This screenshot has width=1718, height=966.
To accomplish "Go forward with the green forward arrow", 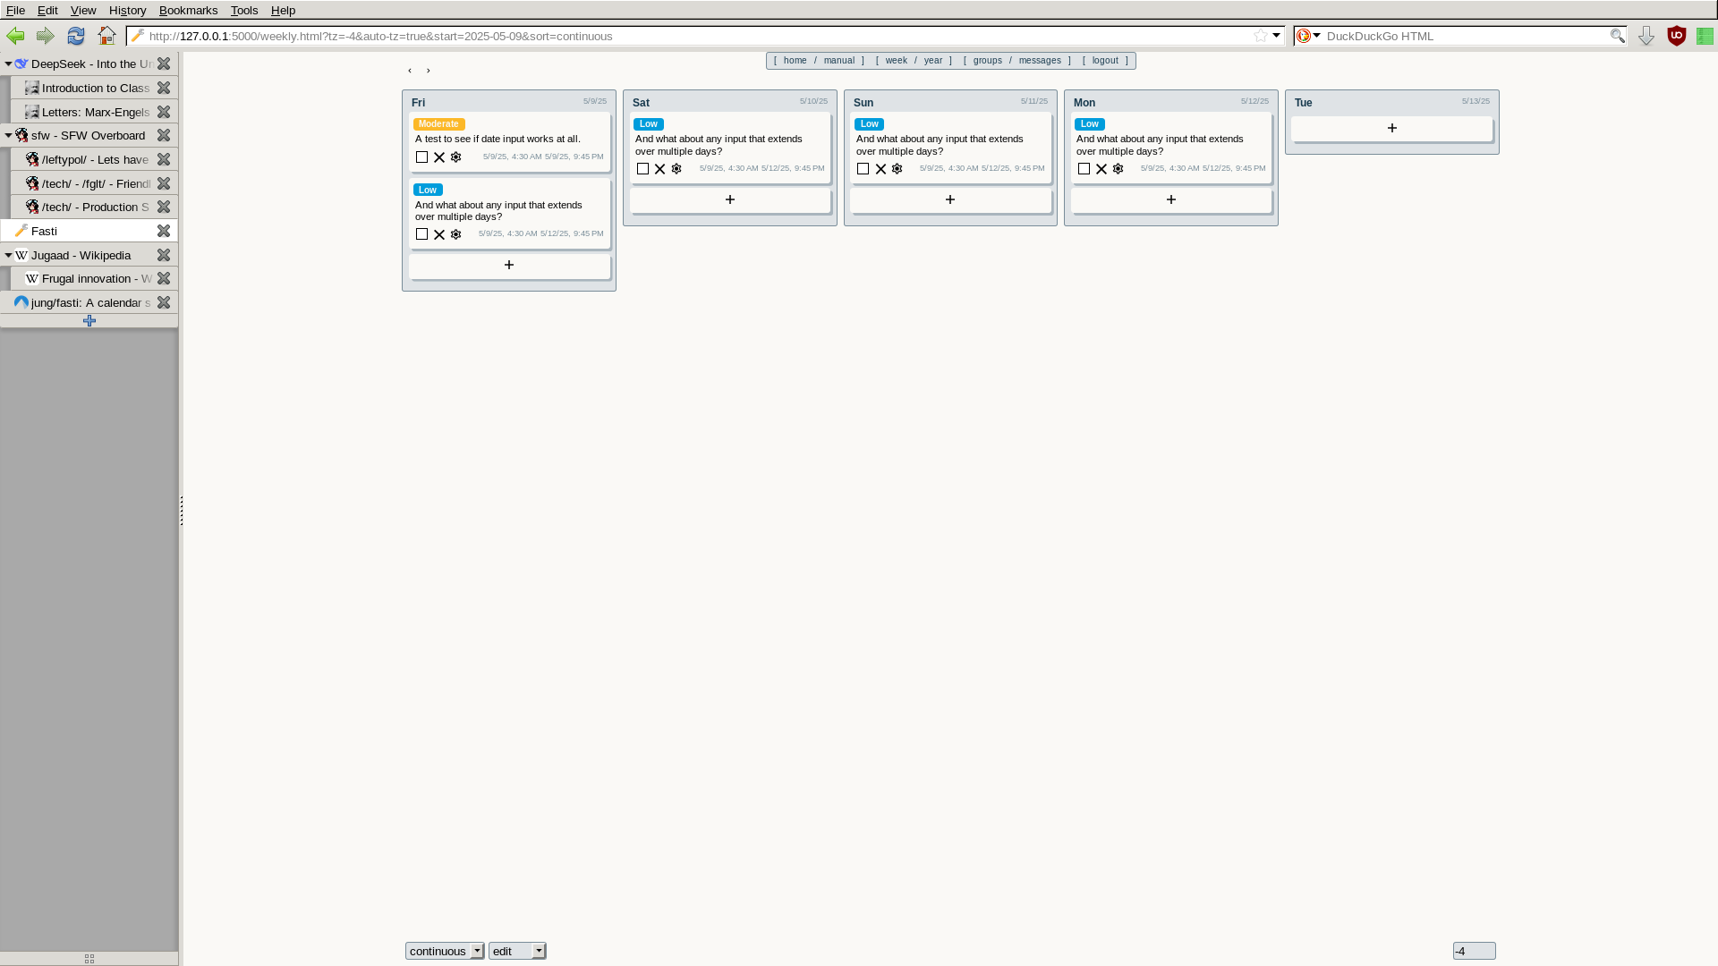I will pos(46,36).
